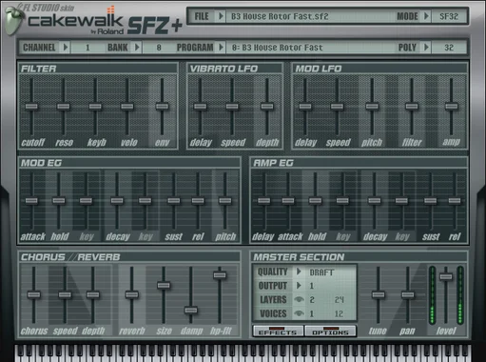Viewport: 486px width, 362px height.
Task: Click the Amp EG decay slider handle
Action: pos(374,200)
